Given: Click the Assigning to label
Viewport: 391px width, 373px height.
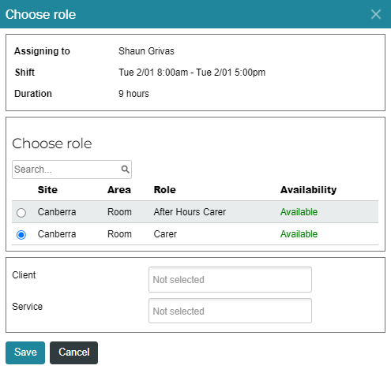Looking at the screenshot, I should [x=42, y=51].
